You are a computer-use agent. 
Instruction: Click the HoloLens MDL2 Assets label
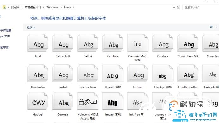88,116
